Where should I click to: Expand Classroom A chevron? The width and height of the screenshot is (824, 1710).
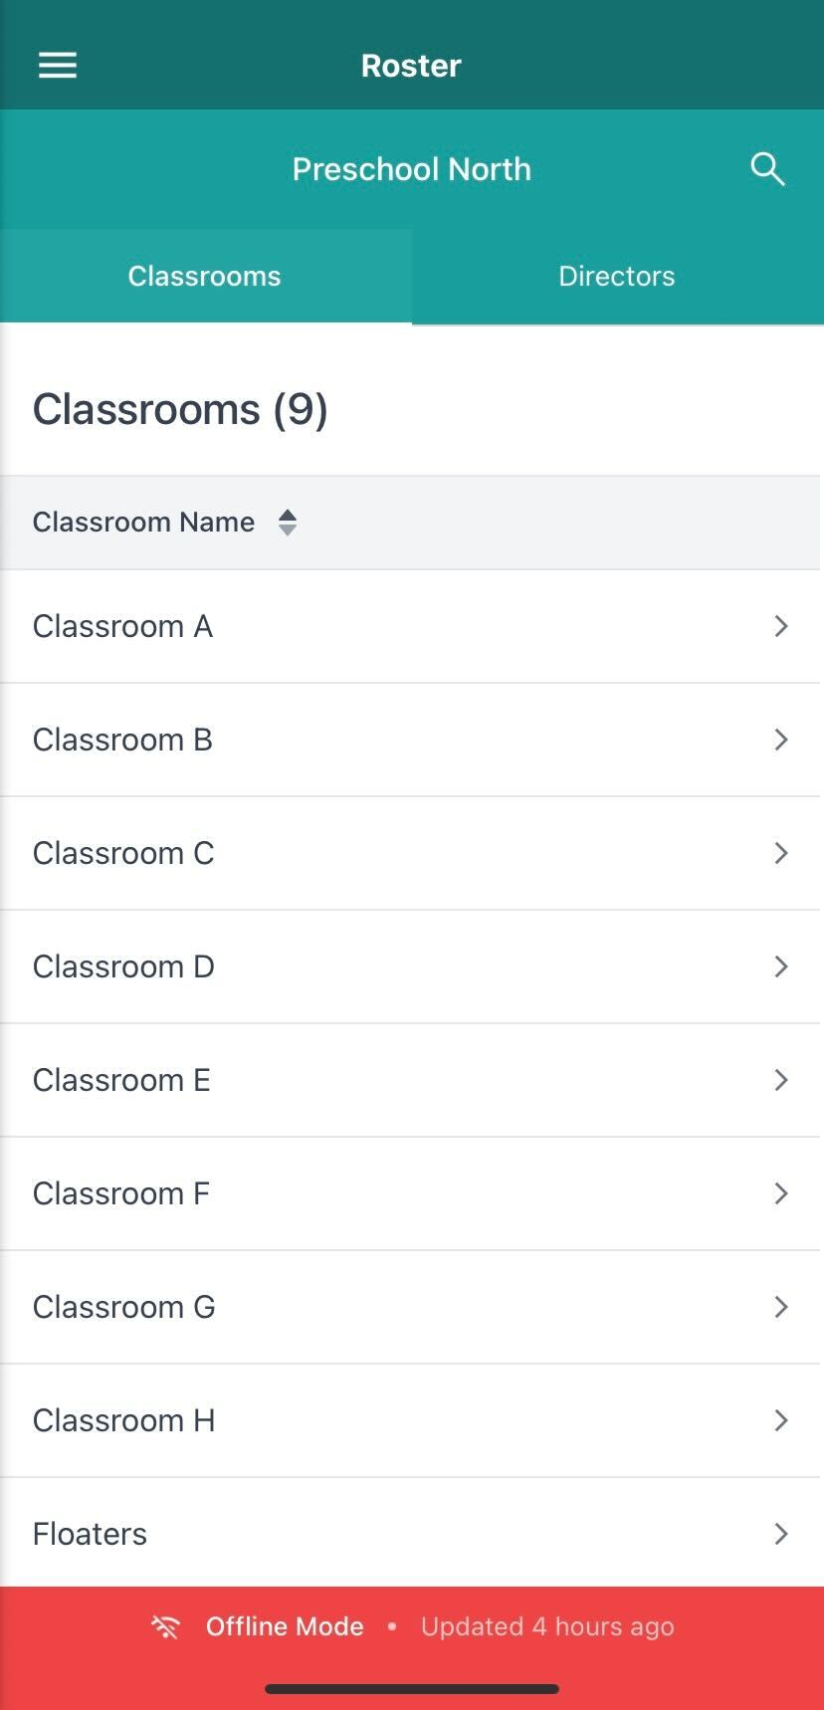pos(781,626)
